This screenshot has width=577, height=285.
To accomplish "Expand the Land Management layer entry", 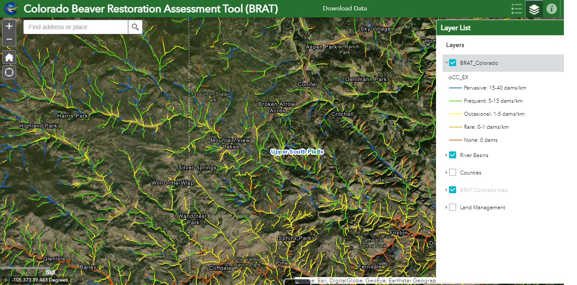I will (446, 208).
